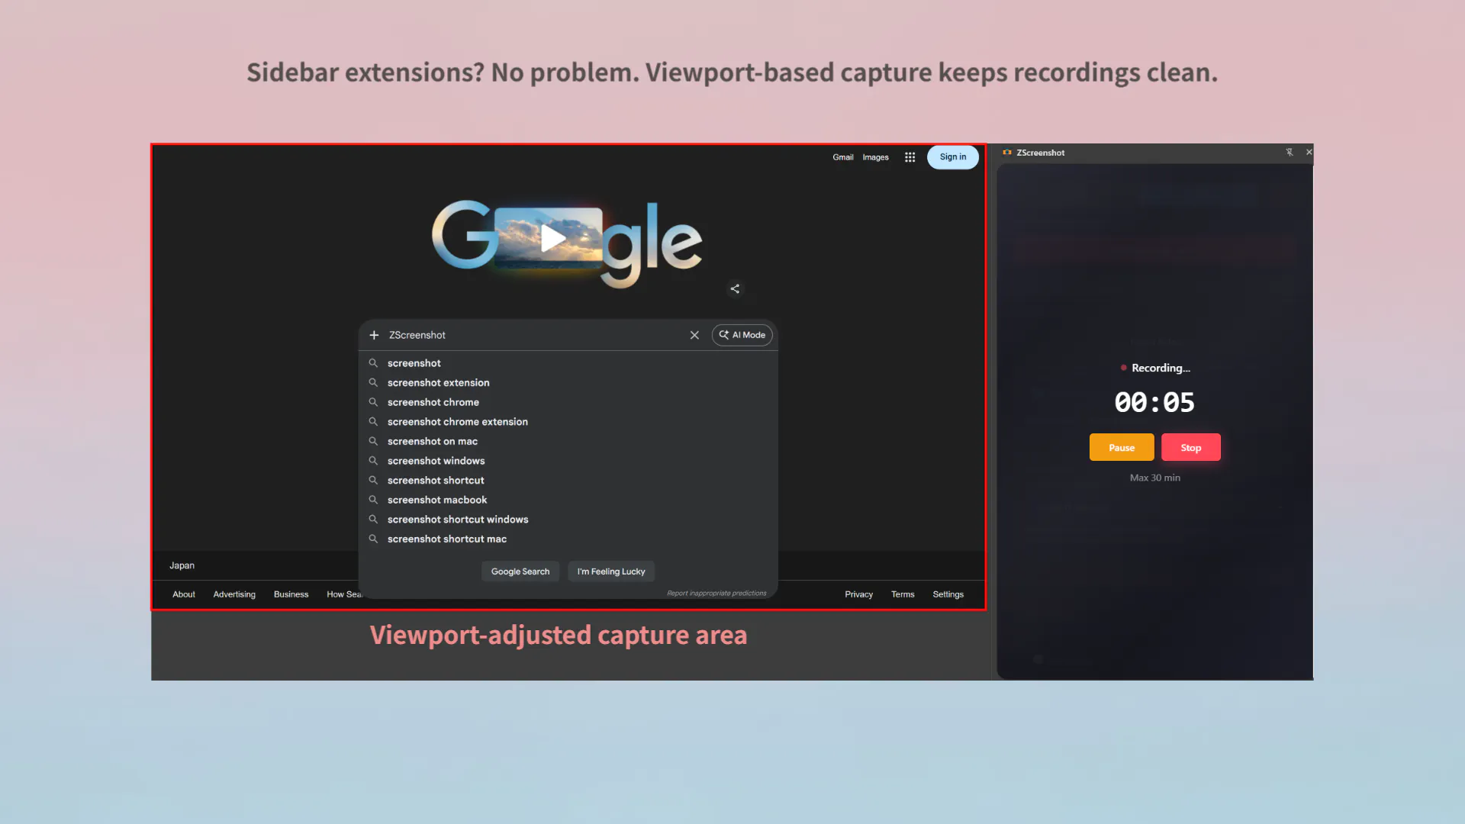The width and height of the screenshot is (1465, 824).
Task: Share the Google Doodle
Action: (x=735, y=288)
